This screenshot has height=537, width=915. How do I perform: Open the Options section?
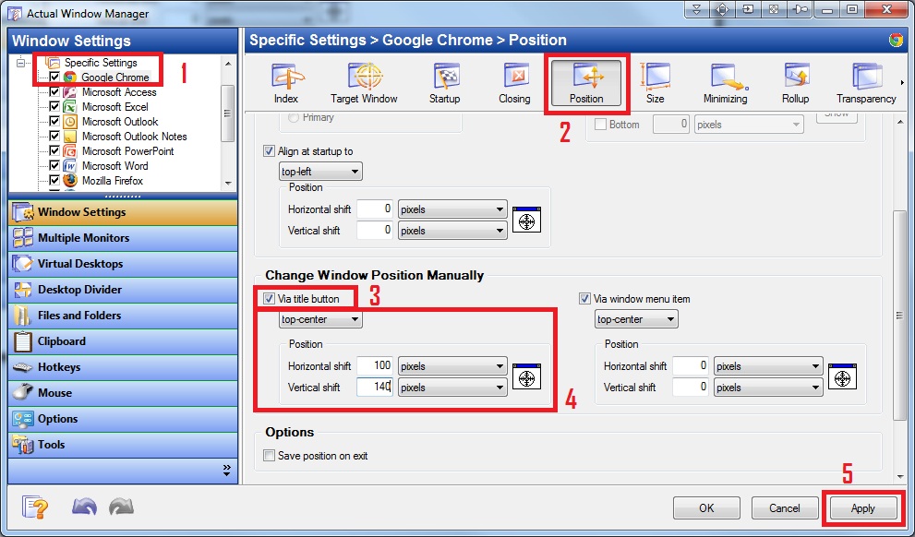click(x=123, y=419)
